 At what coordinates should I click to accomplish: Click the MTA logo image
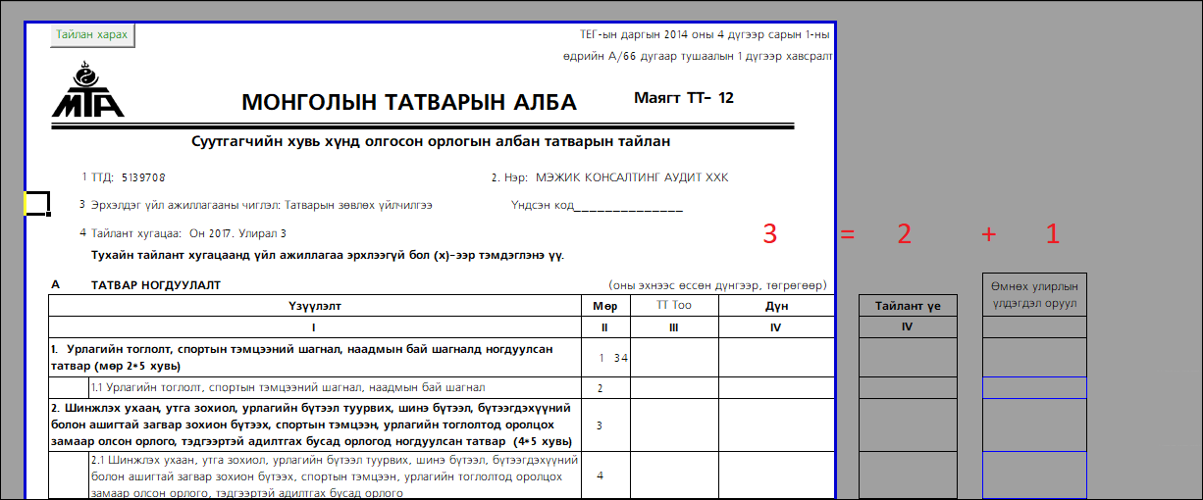(87, 91)
